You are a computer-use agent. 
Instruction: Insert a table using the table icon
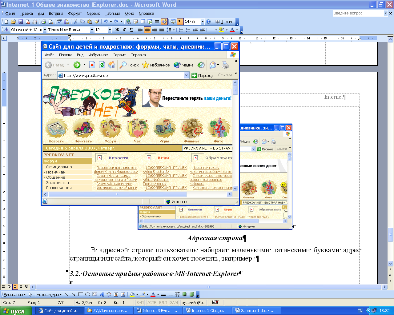tap(143, 22)
